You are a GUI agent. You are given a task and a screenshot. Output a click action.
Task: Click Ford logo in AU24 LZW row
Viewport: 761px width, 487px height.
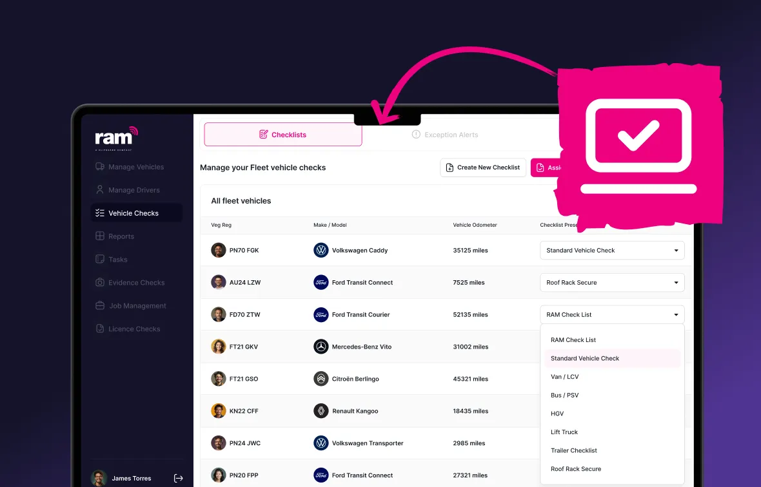tap(321, 283)
